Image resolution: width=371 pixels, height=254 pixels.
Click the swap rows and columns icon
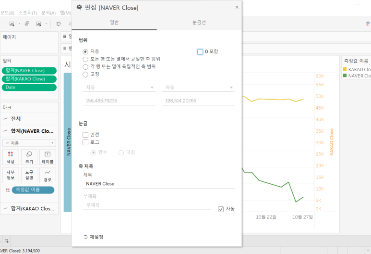tap(59, 24)
